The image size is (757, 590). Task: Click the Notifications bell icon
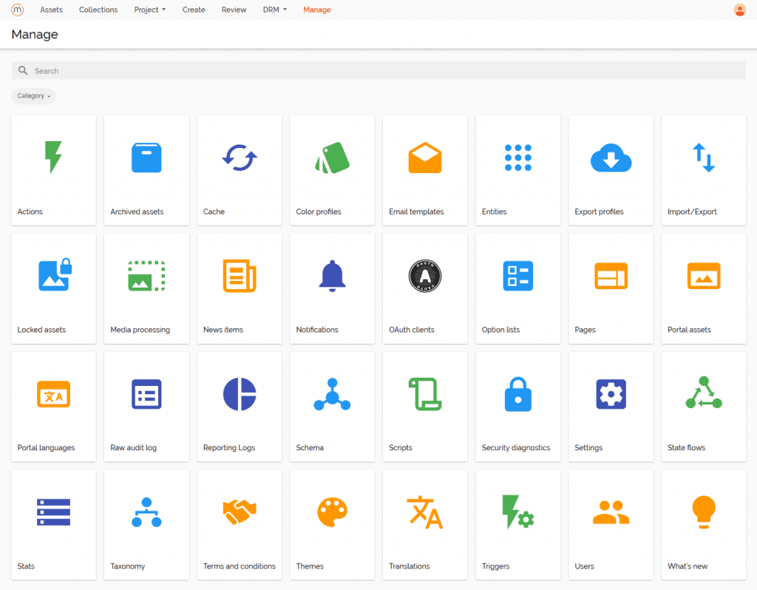332,276
